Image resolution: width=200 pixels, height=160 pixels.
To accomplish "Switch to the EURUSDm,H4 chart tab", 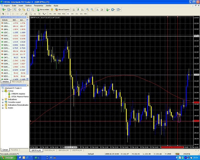I will coord(50,150).
